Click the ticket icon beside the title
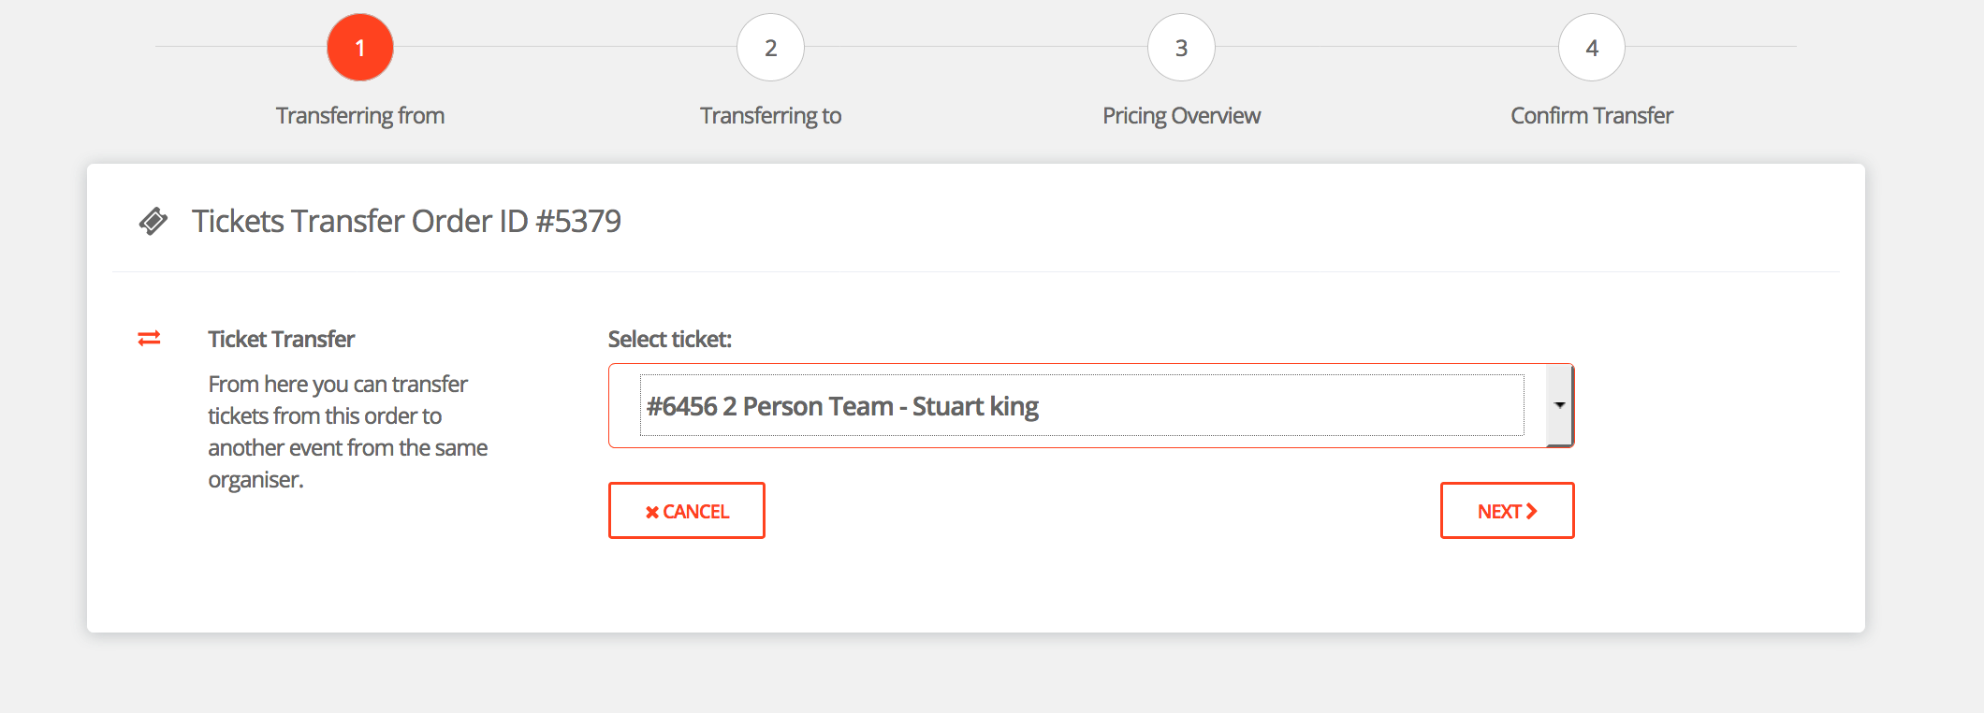Image resolution: width=1984 pixels, height=713 pixels. pyautogui.click(x=153, y=222)
